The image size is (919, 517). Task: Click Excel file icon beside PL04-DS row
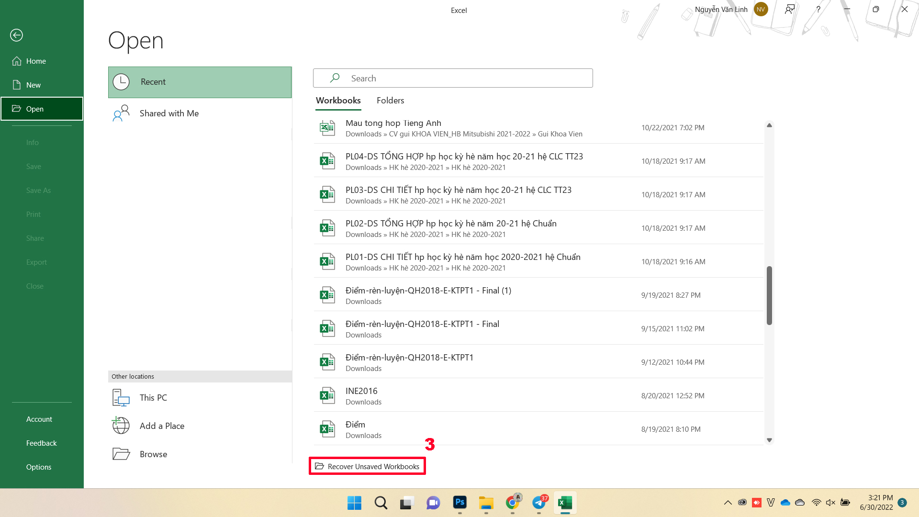327,161
